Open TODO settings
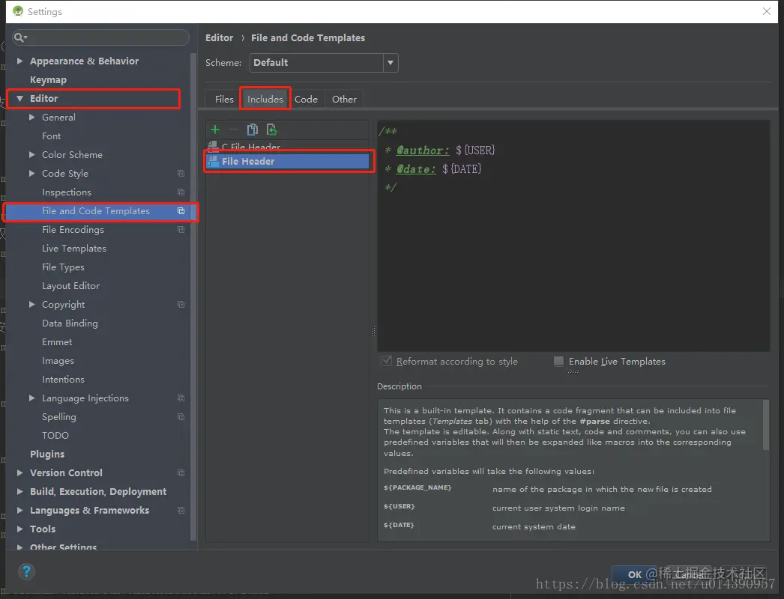The image size is (784, 599). point(55,436)
